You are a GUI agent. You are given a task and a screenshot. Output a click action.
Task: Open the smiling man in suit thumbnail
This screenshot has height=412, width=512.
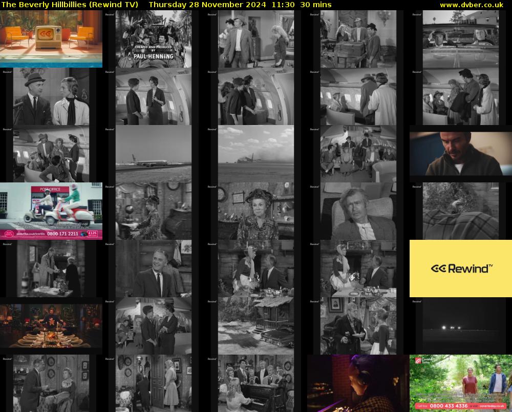[154, 268]
